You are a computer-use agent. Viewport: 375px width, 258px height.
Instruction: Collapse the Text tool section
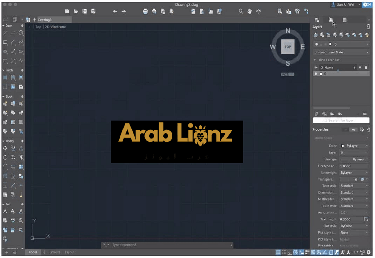pyautogui.click(x=3, y=205)
